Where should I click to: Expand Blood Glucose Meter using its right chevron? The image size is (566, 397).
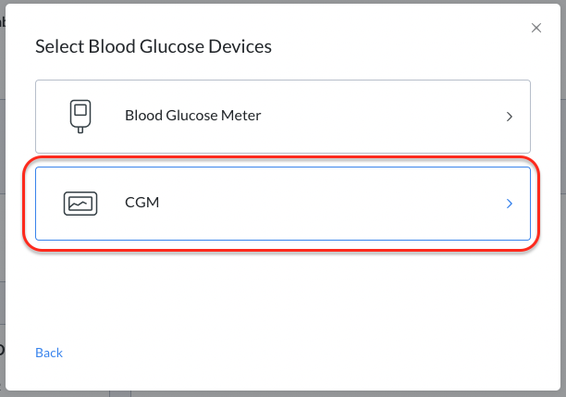510,117
